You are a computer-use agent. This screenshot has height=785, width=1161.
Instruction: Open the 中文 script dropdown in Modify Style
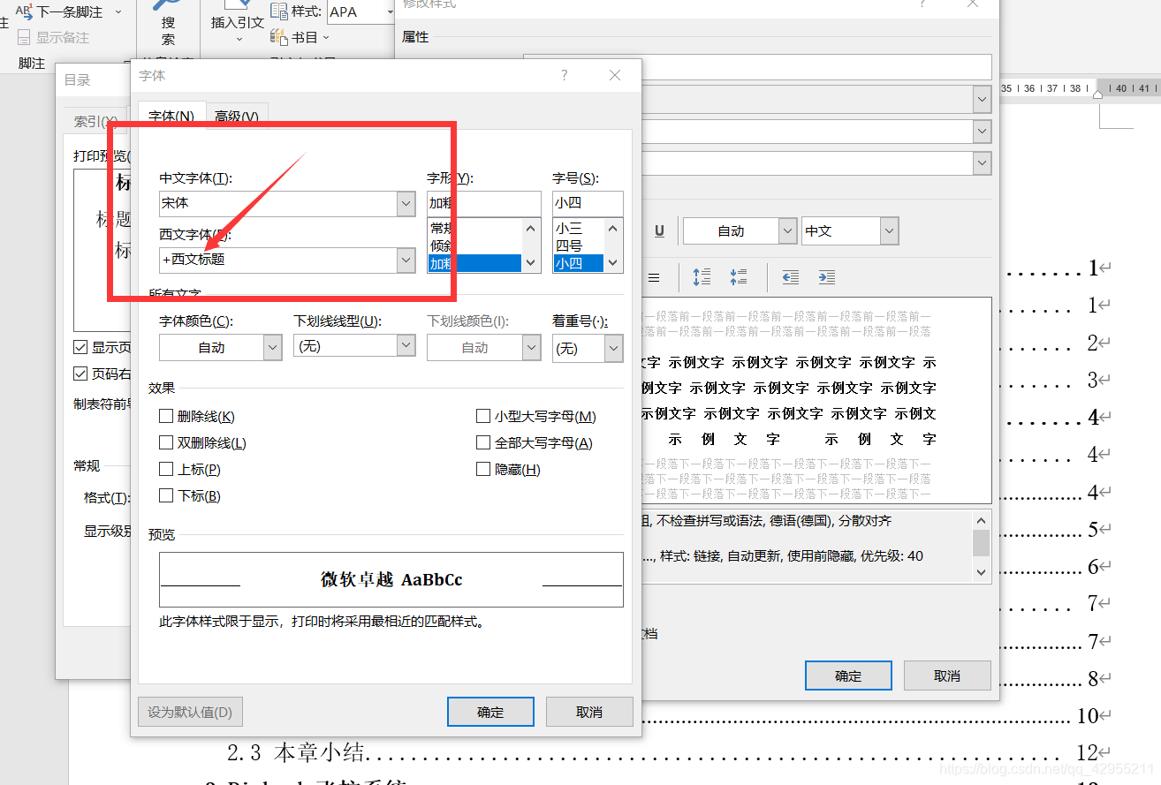click(889, 230)
